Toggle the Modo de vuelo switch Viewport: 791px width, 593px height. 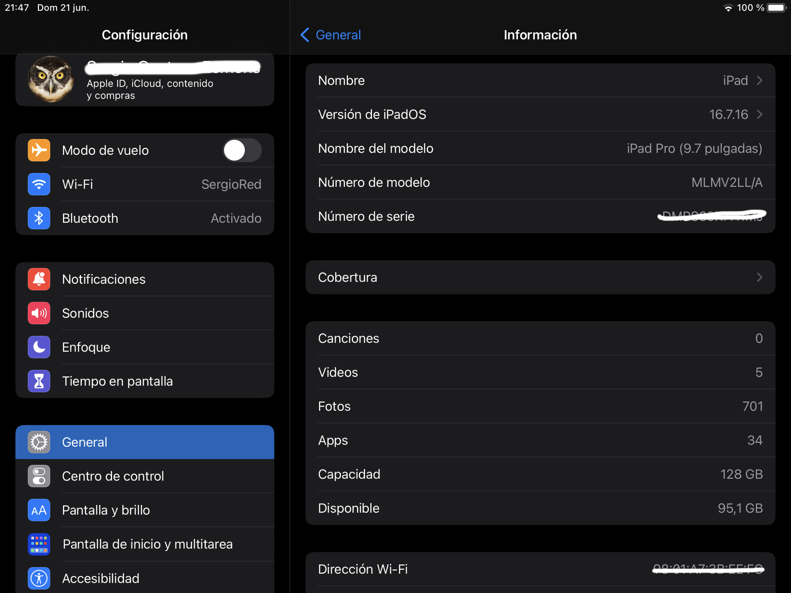pos(242,150)
